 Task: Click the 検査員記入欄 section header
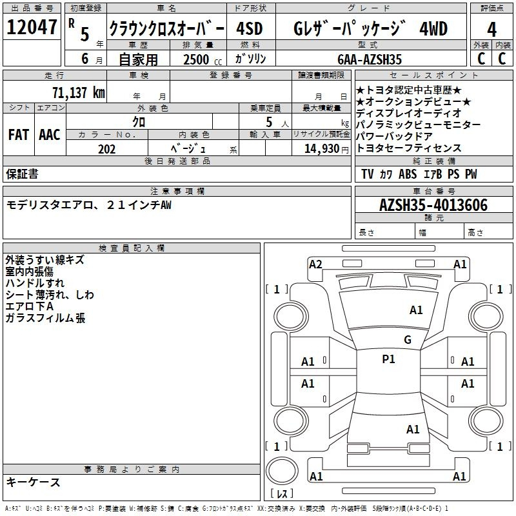[132, 248]
